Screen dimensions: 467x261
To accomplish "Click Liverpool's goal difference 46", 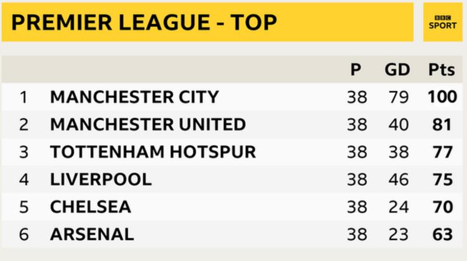I will (x=399, y=179).
